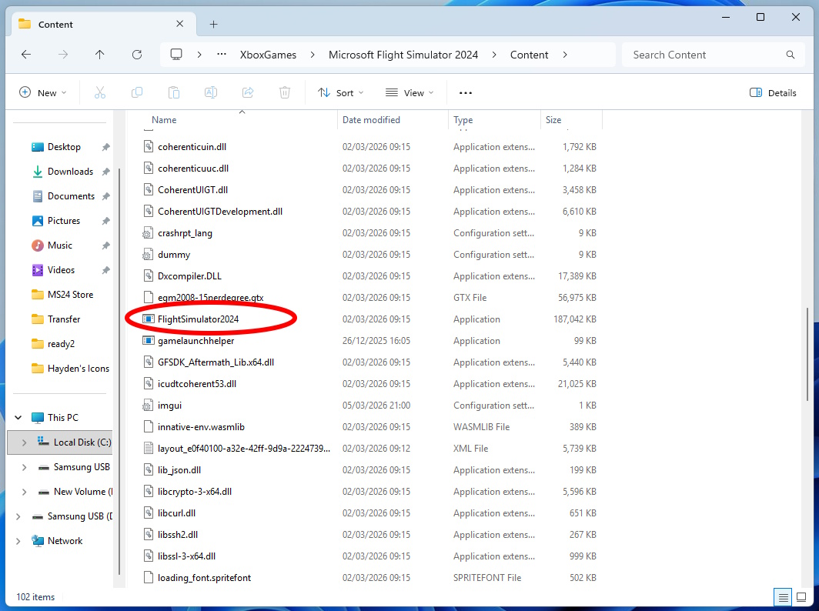Click the This PC monitor icon in address bar
Screen dimensions: 819x611
[x=176, y=55]
